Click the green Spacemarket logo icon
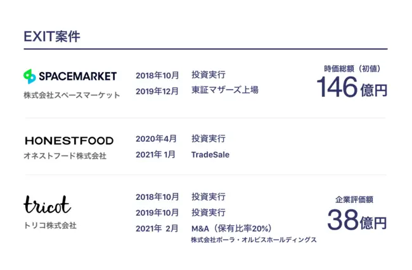The image size is (412, 270). [29, 77]
